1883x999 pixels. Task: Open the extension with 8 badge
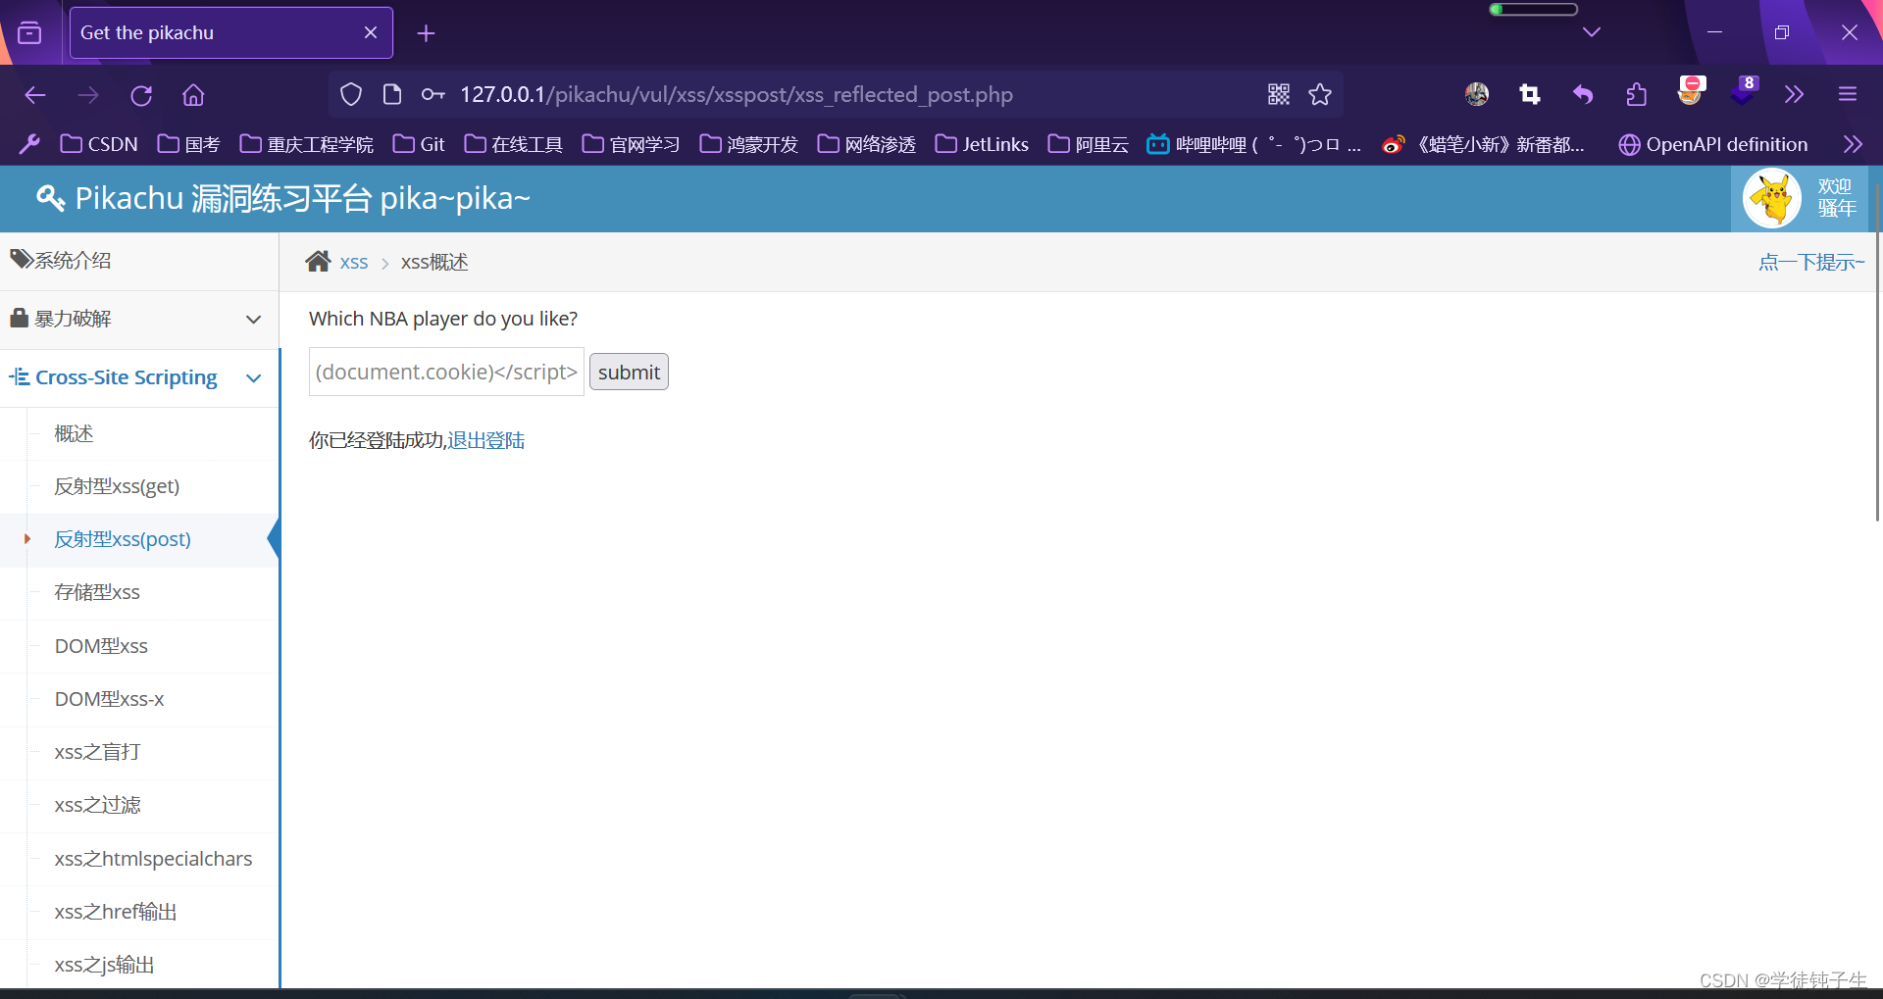pos(1745,91)
